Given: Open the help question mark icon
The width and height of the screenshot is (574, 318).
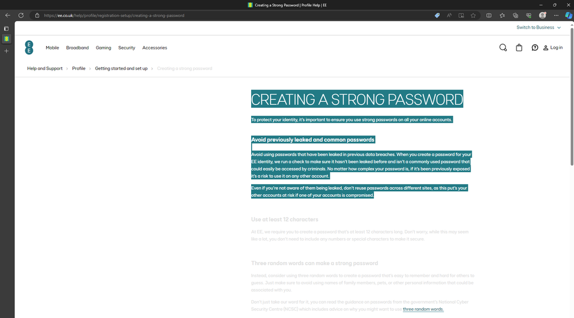Looking at the screenshot, I should click(x=535, y=48).
